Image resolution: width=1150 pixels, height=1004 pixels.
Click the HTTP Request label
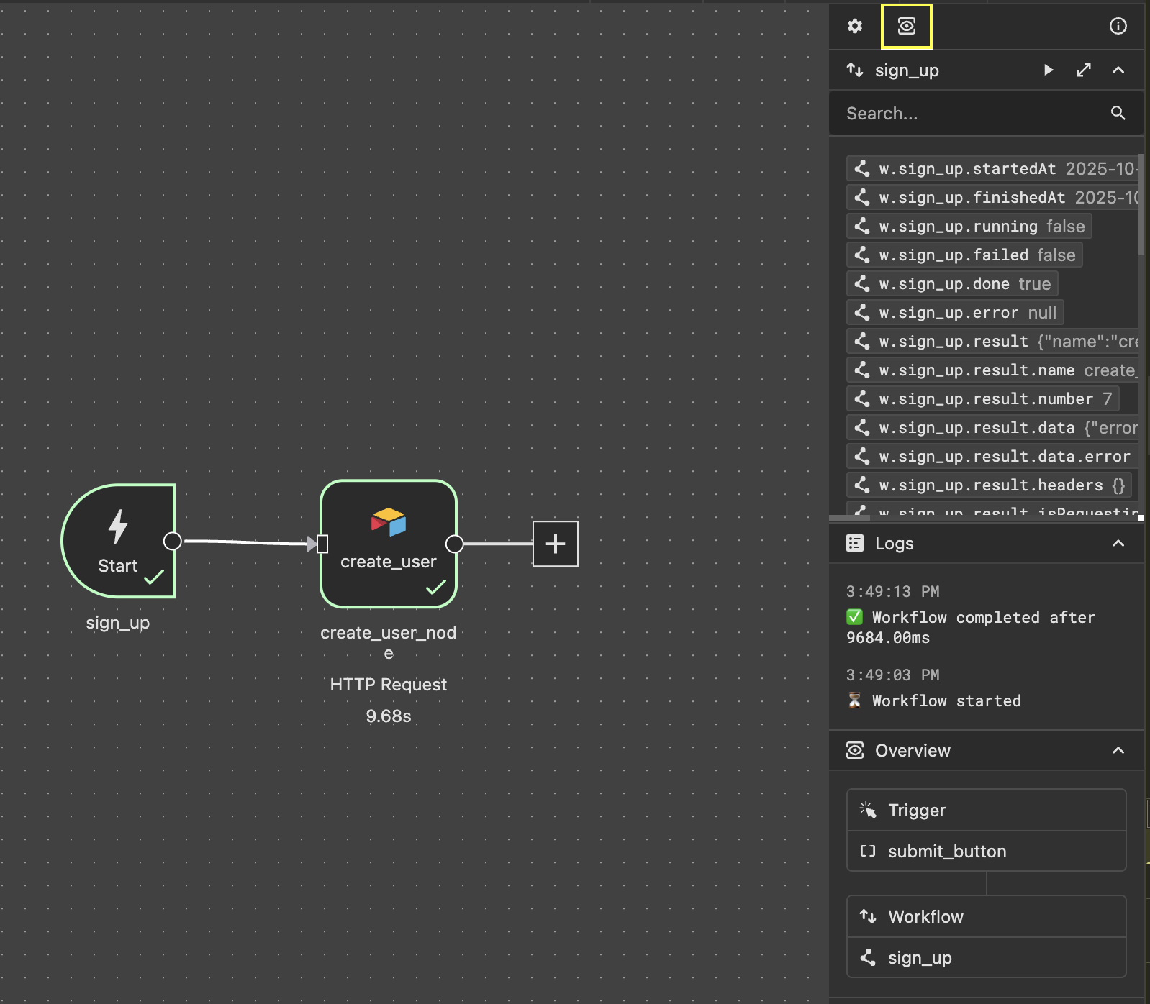(x=389, y=685)
